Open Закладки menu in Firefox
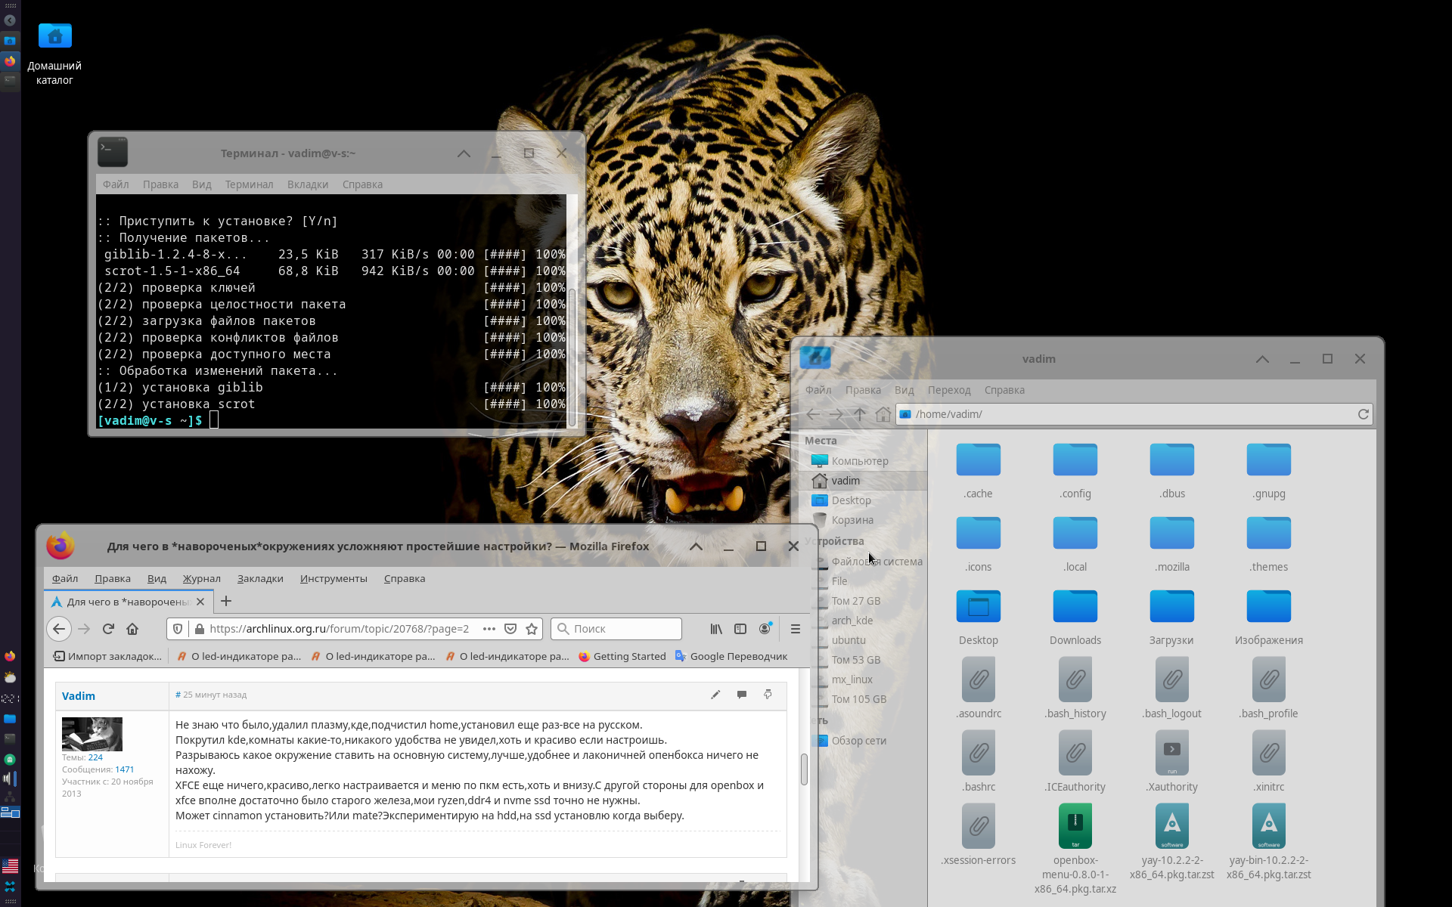The width and height of the screenshot is (1452, 907). (x=260, y=578)
